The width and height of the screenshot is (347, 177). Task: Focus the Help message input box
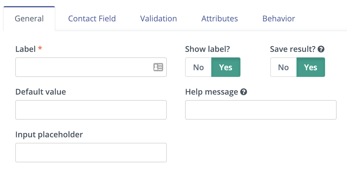(x=261, y=110)
